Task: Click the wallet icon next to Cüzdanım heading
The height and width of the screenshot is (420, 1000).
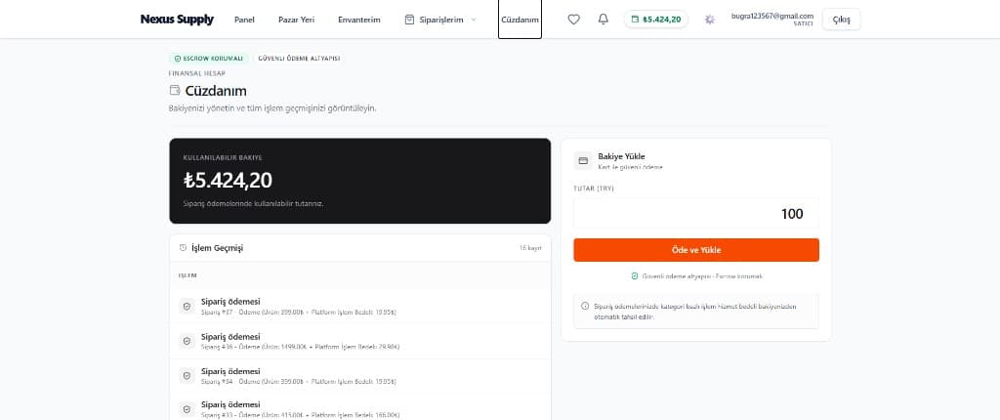Action: click(x=175, y=91)
